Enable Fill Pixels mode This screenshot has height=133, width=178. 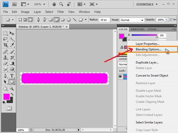pos(30,20)
